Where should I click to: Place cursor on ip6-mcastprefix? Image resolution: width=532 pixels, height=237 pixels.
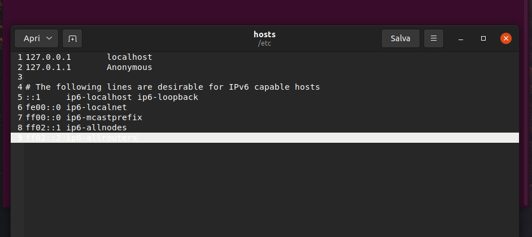point(104,117)
